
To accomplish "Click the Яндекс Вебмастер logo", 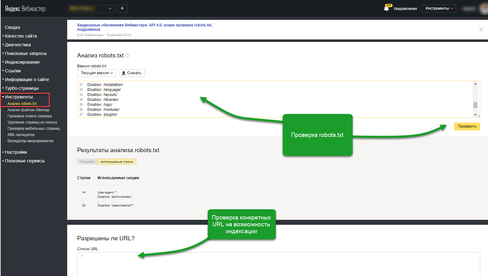I will click(25, 9).
